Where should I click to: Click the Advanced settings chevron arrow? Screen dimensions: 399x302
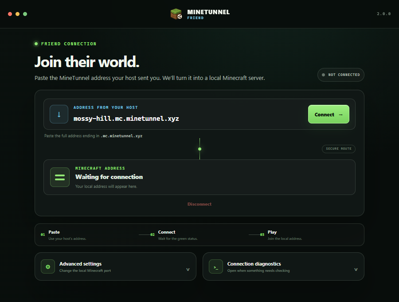click(188, 270)
